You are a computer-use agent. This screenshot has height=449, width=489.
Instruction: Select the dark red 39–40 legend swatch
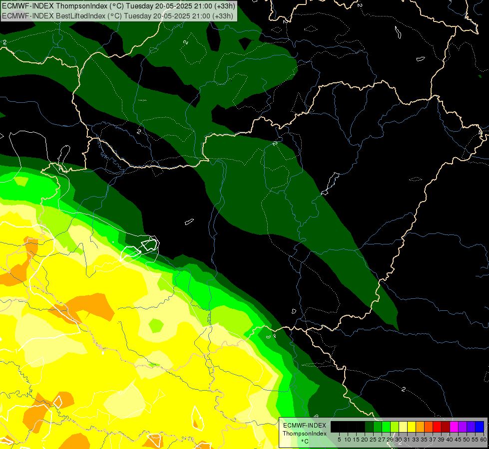[x=446, y=427]
